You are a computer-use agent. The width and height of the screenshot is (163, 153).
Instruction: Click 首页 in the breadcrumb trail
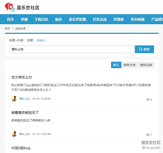(8, 29)
